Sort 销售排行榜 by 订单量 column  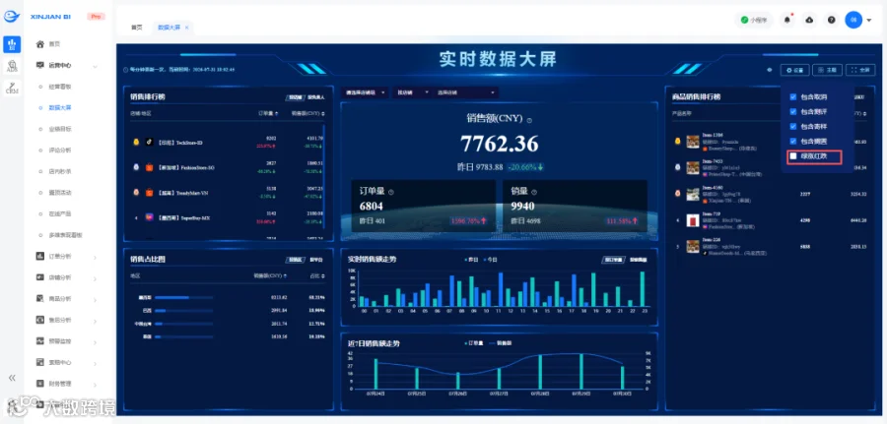[x=267, y=113]
